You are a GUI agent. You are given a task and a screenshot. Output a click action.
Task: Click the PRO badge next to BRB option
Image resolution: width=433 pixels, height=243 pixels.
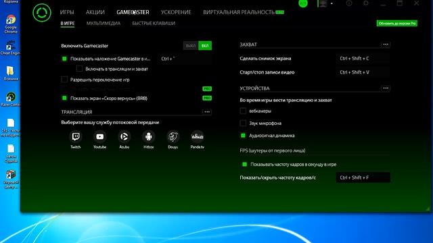tap(207, 98)
